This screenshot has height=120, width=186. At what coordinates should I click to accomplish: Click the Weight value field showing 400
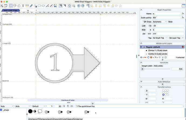(x=177, y=69)
